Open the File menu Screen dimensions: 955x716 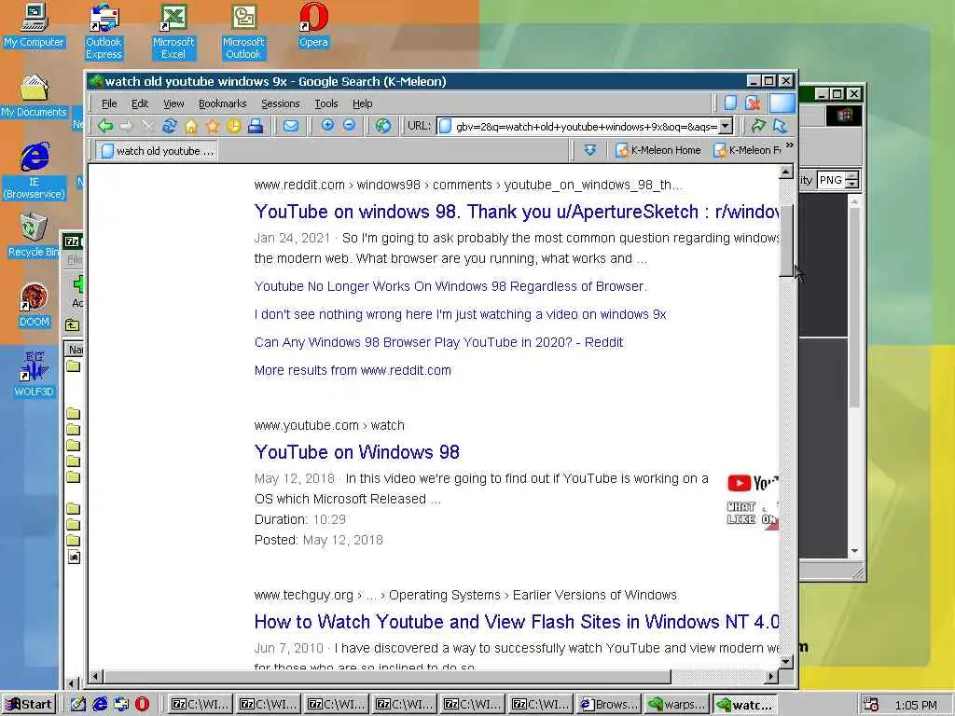coord(109,103)
